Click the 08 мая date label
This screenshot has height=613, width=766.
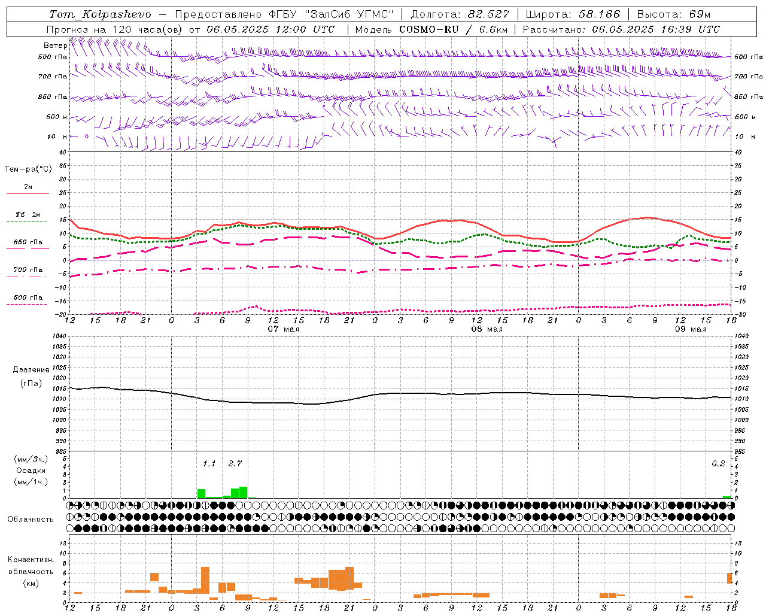[x=487, y=329]
